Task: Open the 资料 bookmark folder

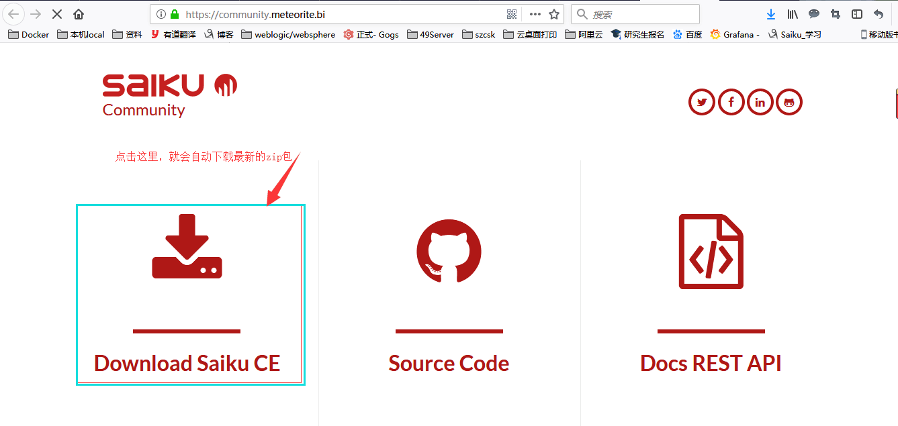Action: click(127, 34)
